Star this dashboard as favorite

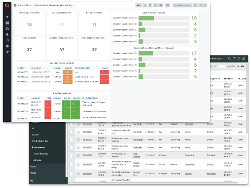click(145, 5)
